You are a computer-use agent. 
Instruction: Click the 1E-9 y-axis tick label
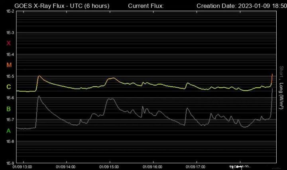(x=10, y=163)
